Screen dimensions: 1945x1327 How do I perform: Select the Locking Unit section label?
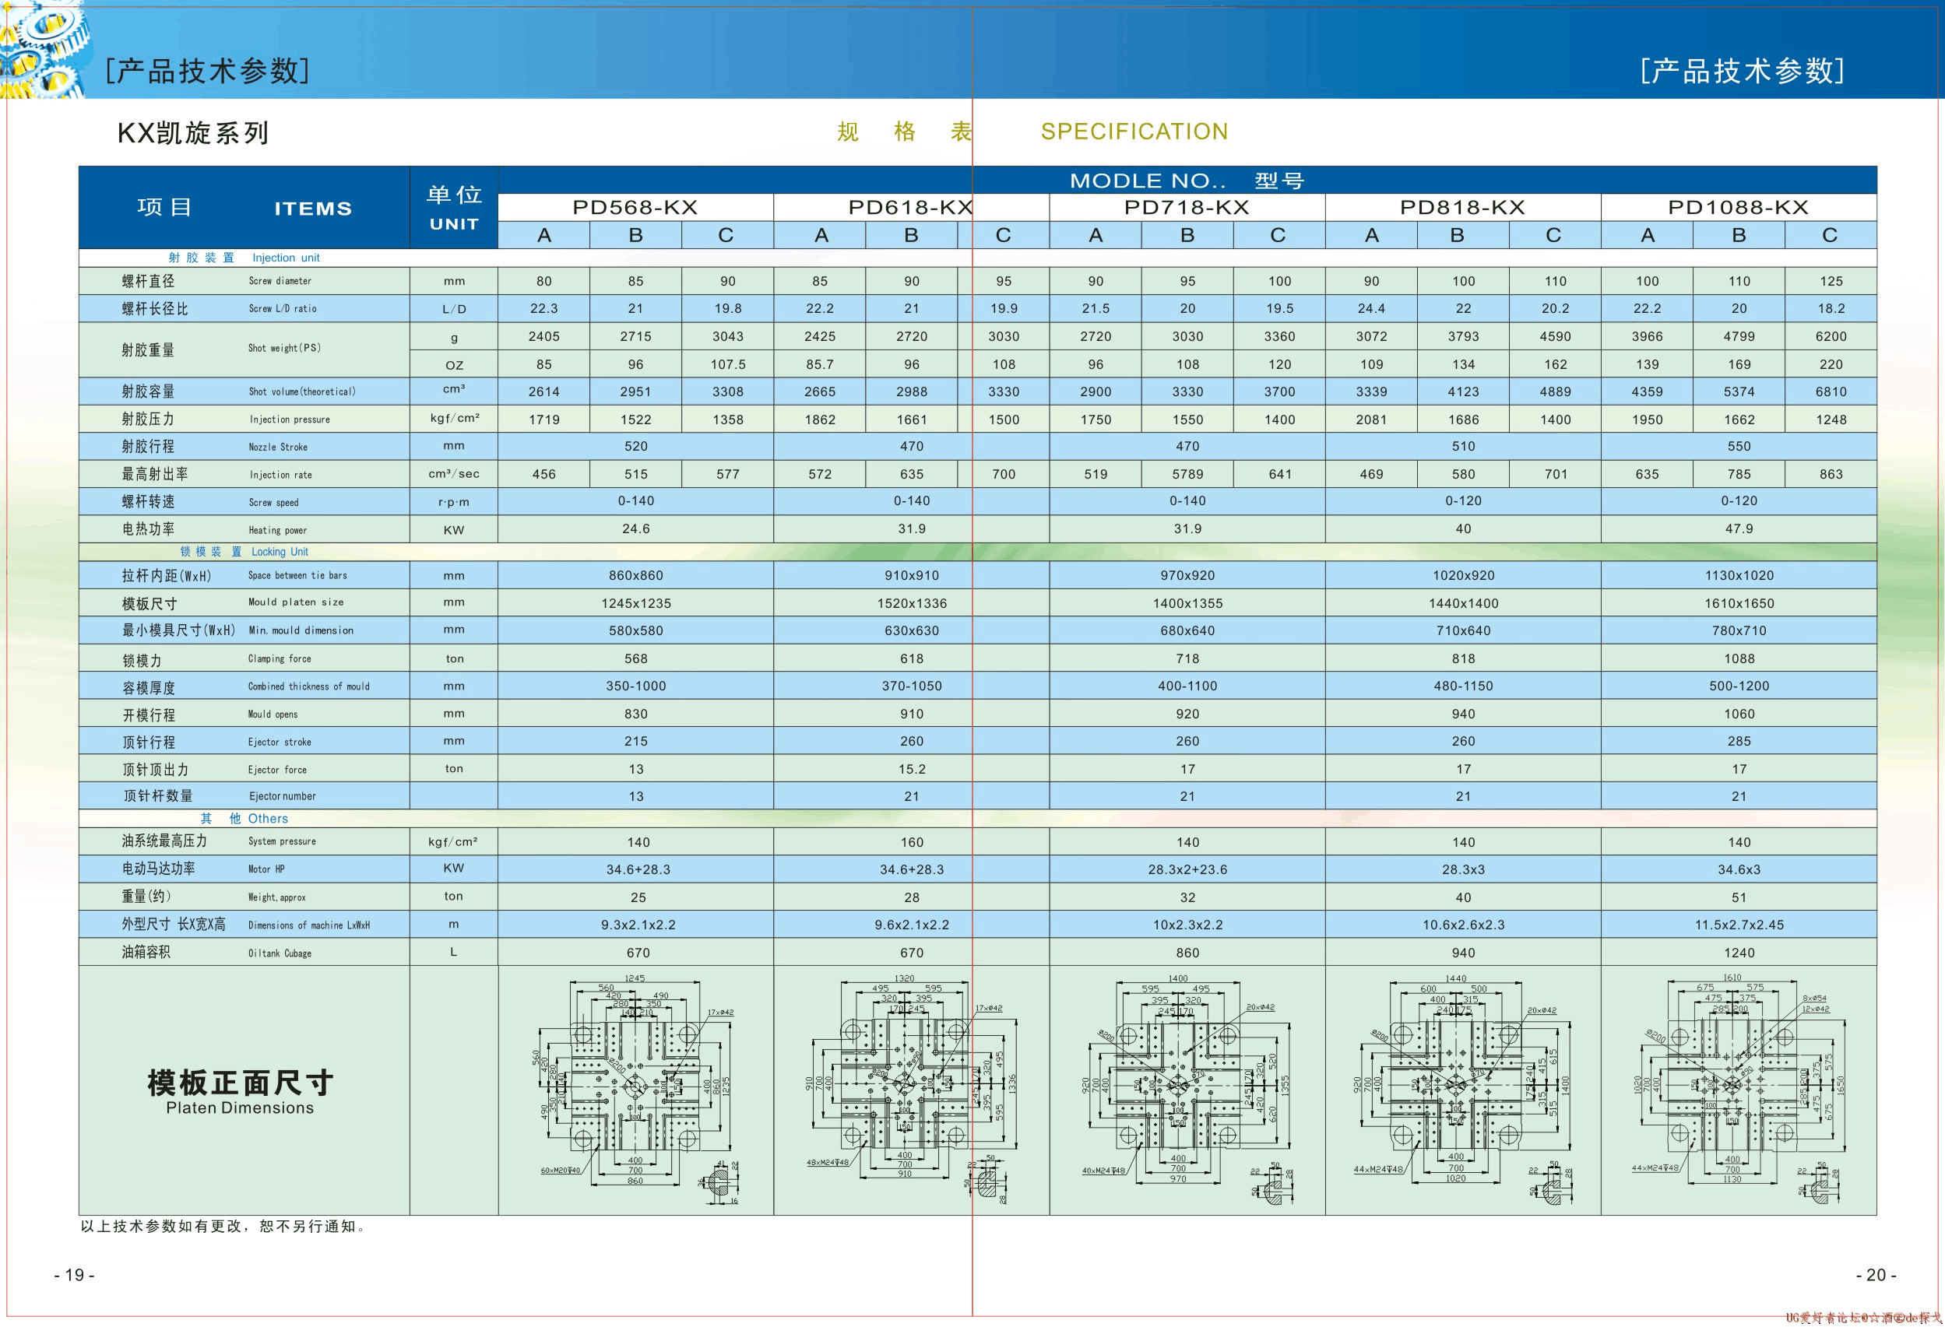280,551
